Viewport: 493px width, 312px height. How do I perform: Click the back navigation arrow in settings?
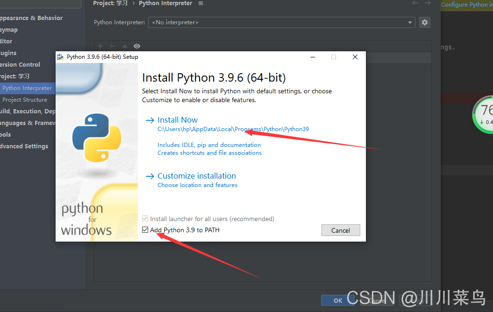[415, 3]
